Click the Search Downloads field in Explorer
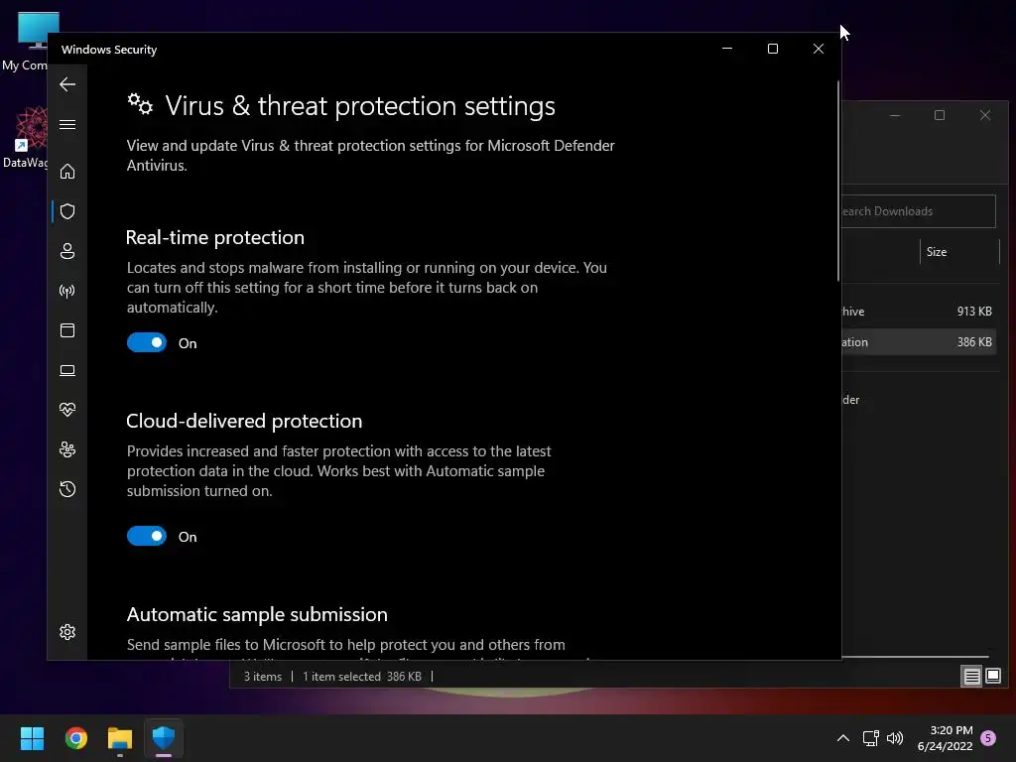The height and width of the screenshot is (762, 1016). [x=918, y=211]
